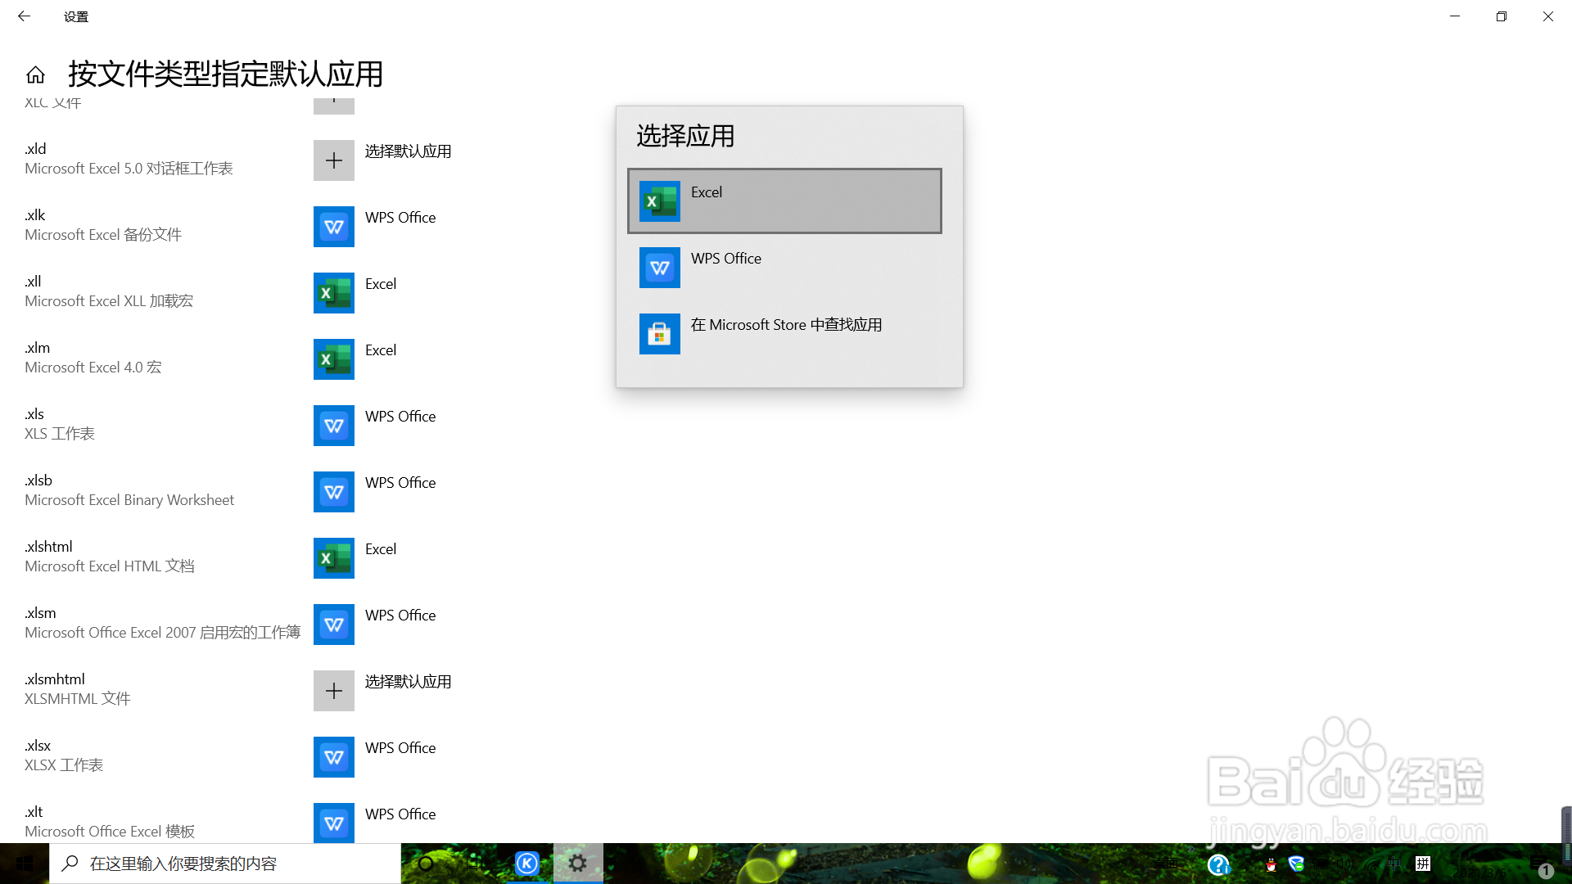Viewport: 1572px width, 884px height.
Task: Go to the Settings home icon
Action: point(35,75)
